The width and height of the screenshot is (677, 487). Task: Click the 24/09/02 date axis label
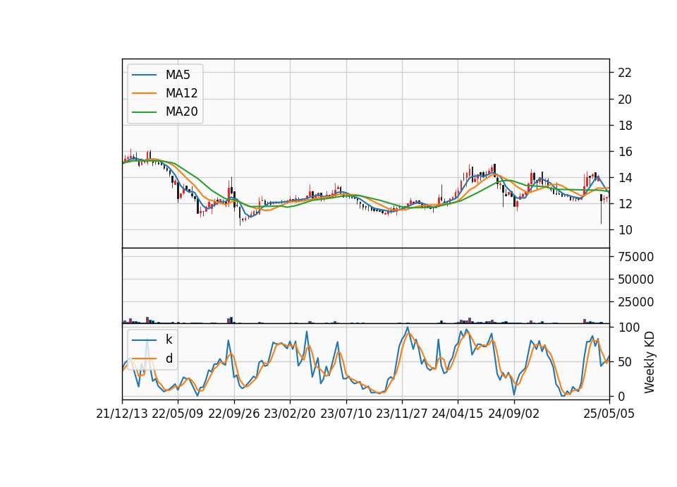coord(514,414)
